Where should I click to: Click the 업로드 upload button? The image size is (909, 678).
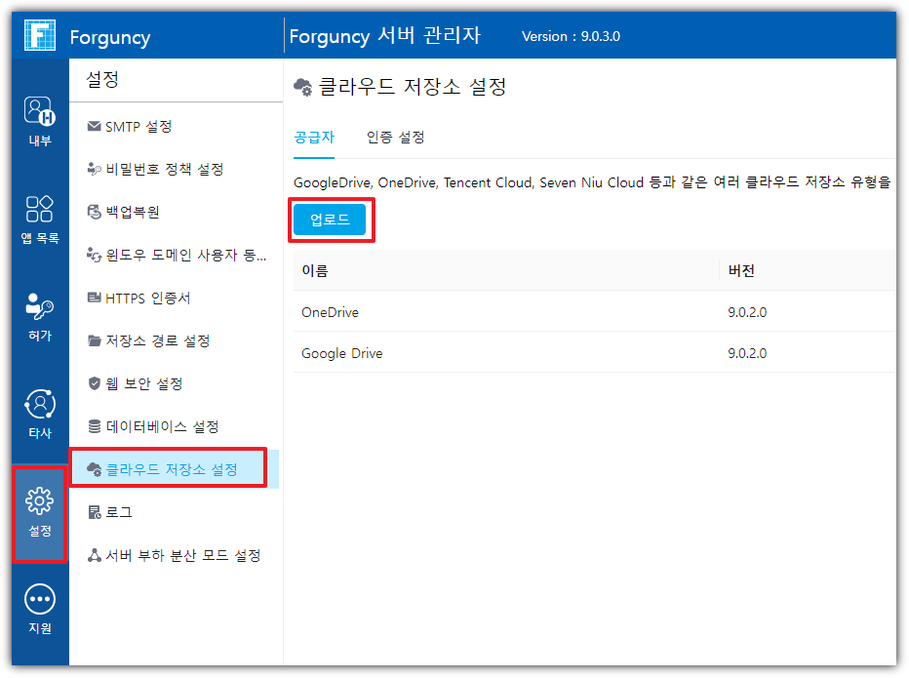pos(330,219)
